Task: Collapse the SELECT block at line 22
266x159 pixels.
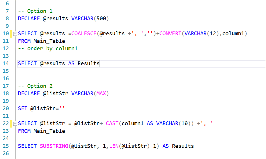Action: tap(15, 124)
